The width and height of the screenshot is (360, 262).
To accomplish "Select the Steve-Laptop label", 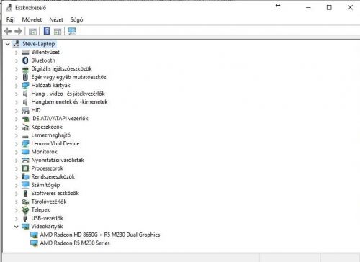I will click(39, 44).
